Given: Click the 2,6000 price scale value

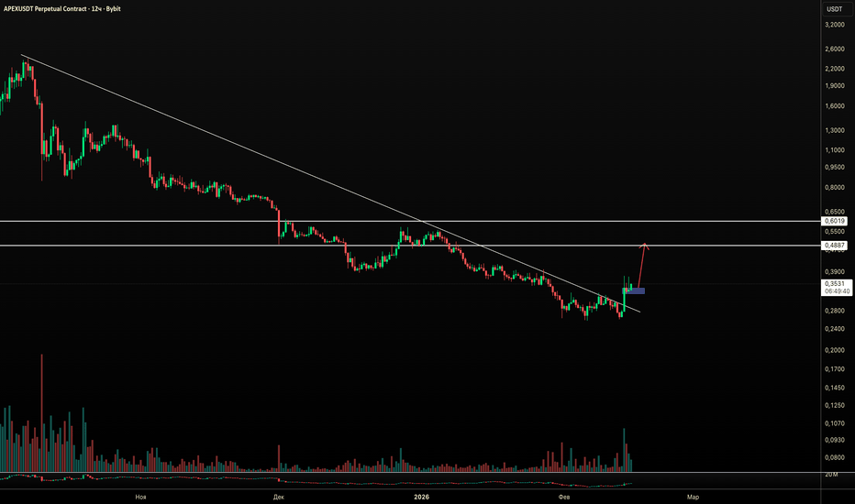Looking at the screenshot, I should [x=835, y=49].
